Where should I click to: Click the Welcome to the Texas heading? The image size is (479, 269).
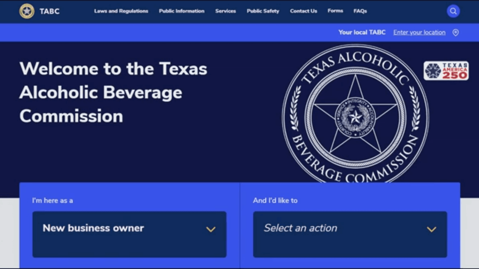(x=113, y=92)
